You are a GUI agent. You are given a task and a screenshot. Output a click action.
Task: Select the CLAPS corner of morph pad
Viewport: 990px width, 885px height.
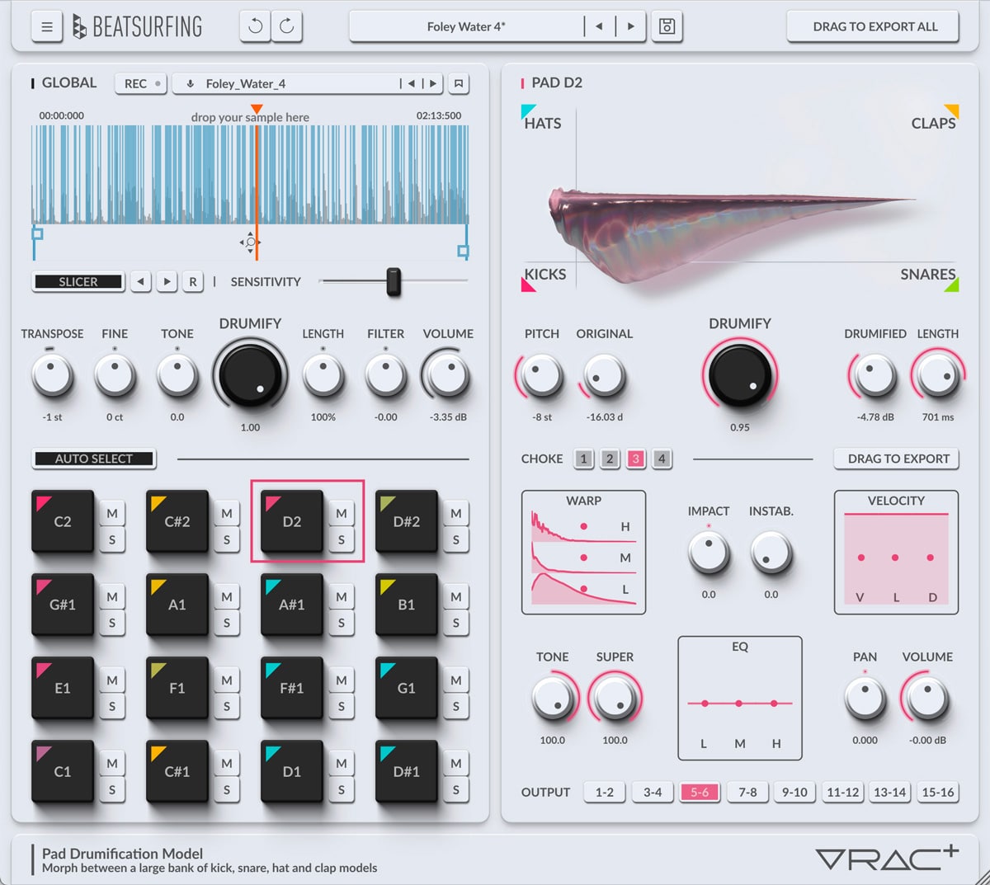(934, 119)
